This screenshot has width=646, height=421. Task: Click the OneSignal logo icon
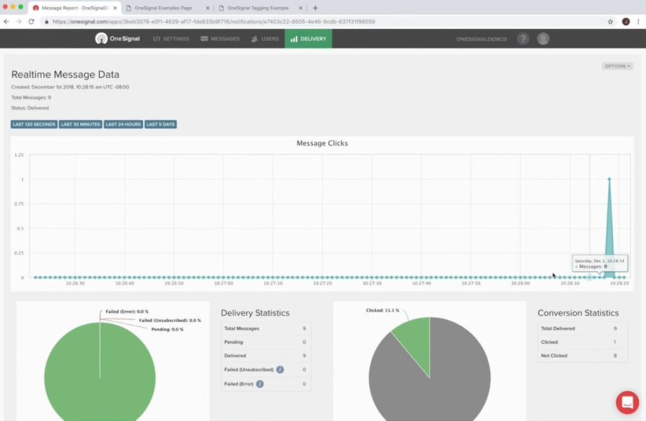(102, 38)
